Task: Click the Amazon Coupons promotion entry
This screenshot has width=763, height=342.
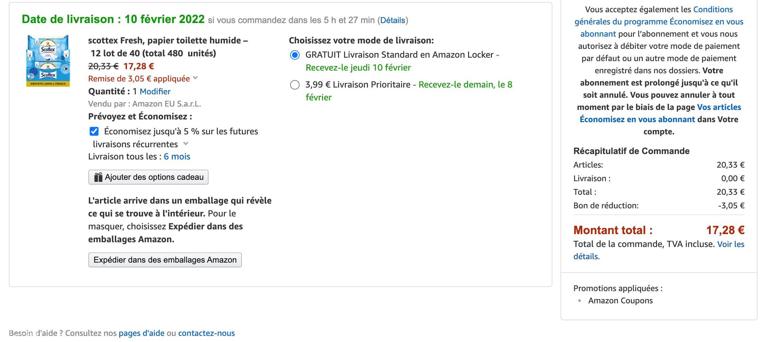Action: pos(620,301)
